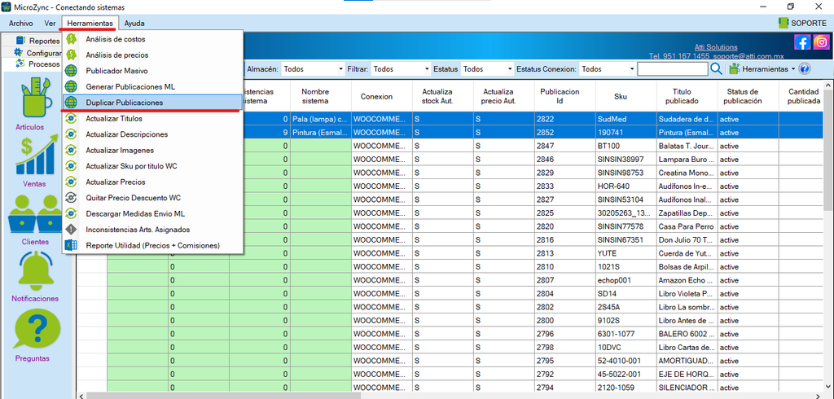This screenshot has width=834, height=399.
Task: Select the cell with Sku SD14
Action: pos(626,294)
